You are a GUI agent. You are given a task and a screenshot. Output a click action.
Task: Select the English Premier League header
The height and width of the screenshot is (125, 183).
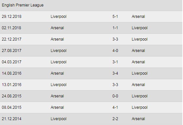[x=23, y=5]
